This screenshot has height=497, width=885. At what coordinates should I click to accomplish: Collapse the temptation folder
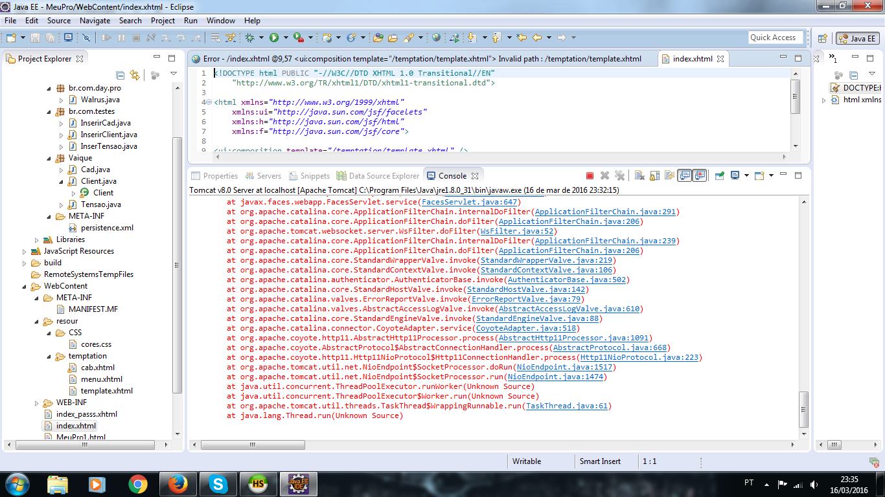tap(49, 356)
